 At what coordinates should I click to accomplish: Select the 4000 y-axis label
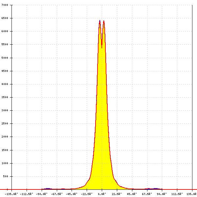[5, 84]
